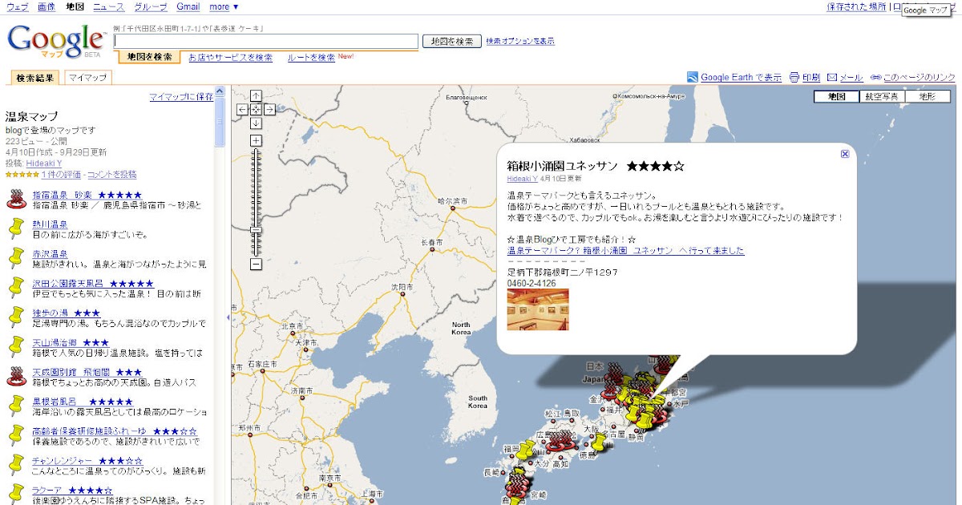Click Google Earth で表示 link

741,77
